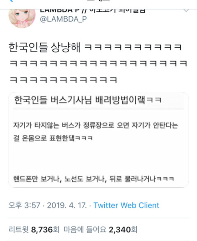
Task: Click the 8,736 retweet count
Action: coord(42,230)
